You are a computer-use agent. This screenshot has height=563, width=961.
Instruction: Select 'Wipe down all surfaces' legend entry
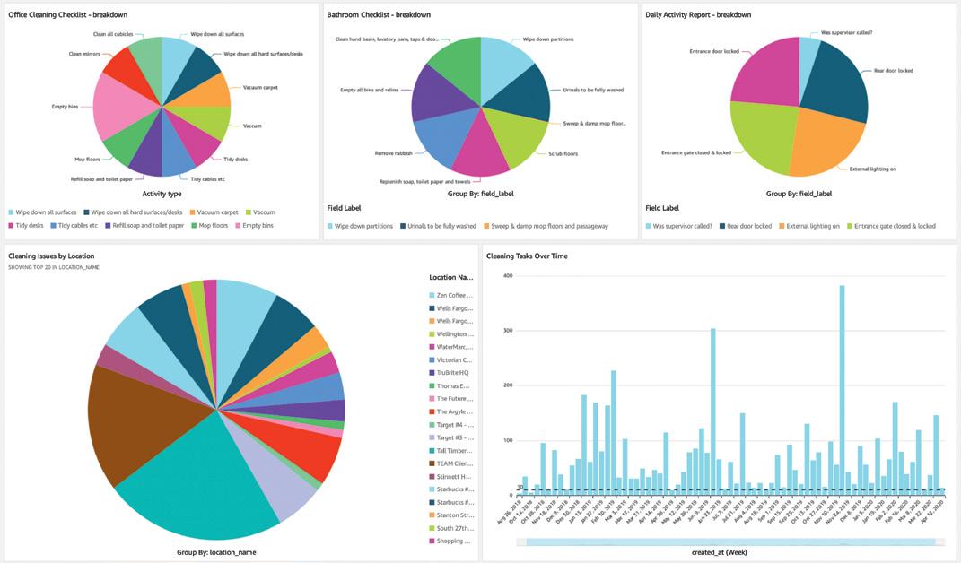[x=42, y=212]
